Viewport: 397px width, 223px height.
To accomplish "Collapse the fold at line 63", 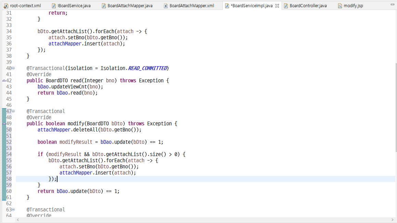I will [x=13, y=210].
